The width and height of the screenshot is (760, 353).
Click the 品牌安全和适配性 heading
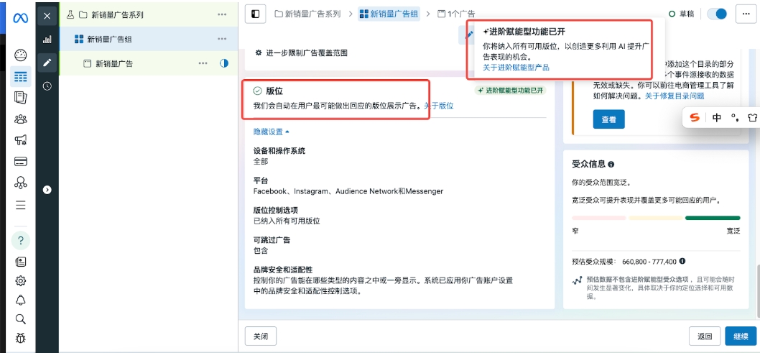[282, 270]
